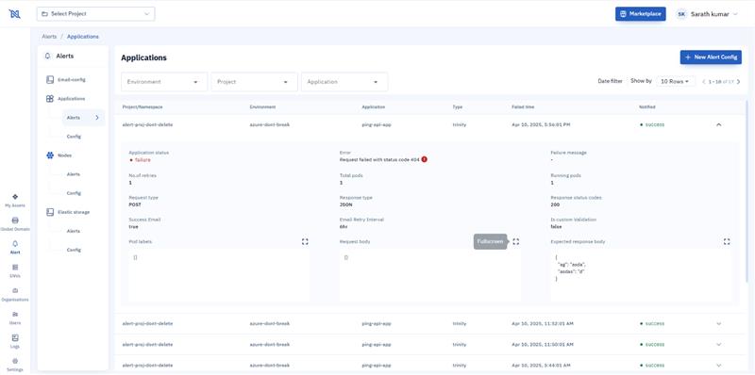This screenshot has width=755, height=375.
Task: Click the Date filter label
Action: 610,81
